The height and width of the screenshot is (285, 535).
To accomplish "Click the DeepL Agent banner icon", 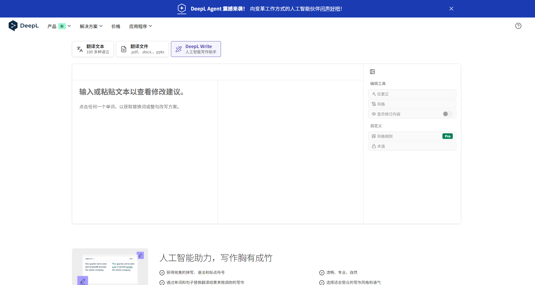I will pos(181,9).
